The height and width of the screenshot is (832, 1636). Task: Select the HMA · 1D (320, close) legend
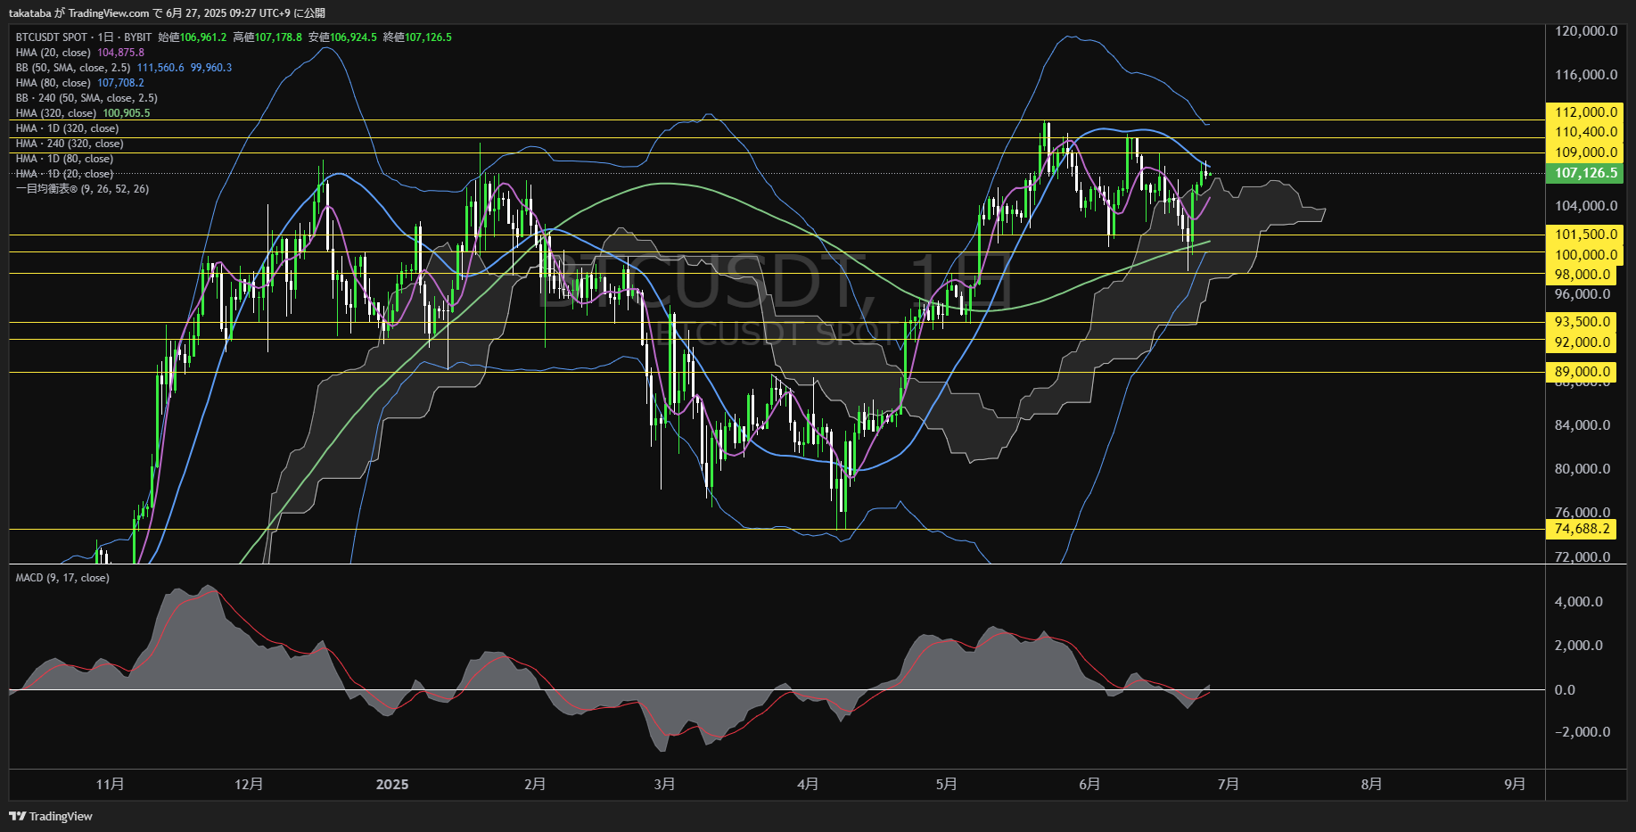(x=67, y=128)
